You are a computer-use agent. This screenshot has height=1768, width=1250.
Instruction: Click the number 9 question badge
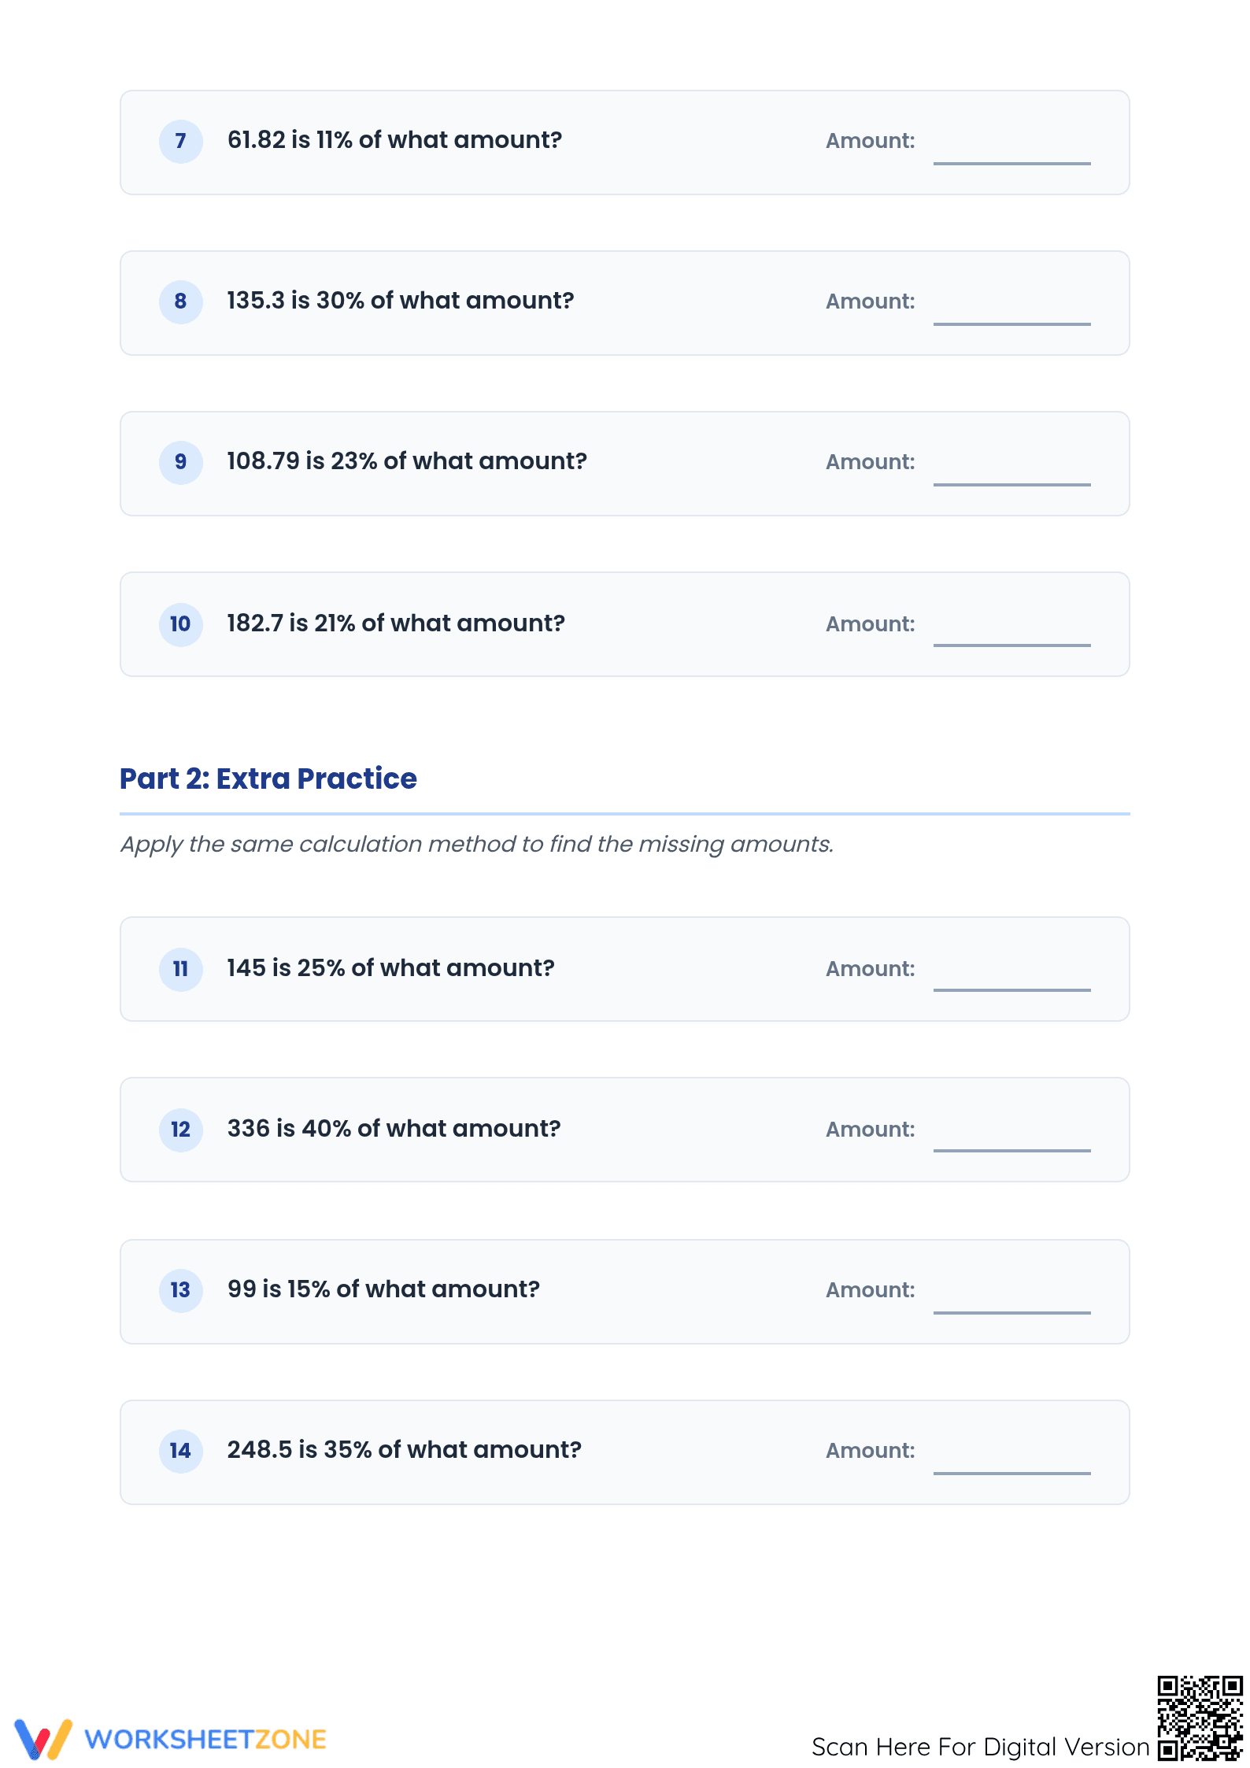(180, 463)
